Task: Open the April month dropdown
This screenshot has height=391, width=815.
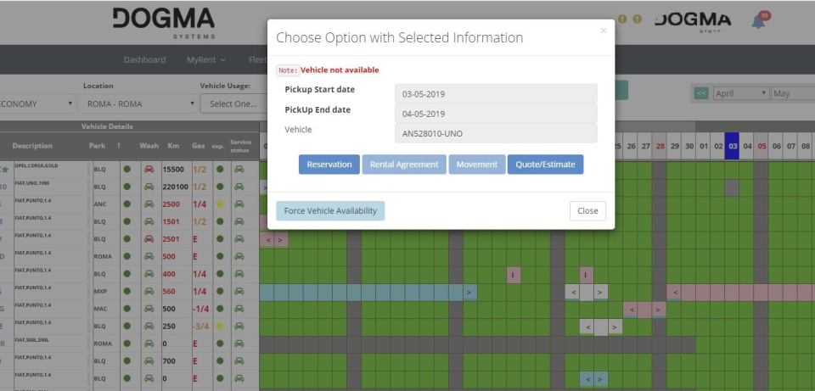Action: [x=740, y=93]
